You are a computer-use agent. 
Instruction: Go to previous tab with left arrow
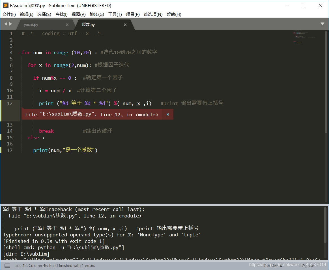pyautogui.click(x=6, y=24)
